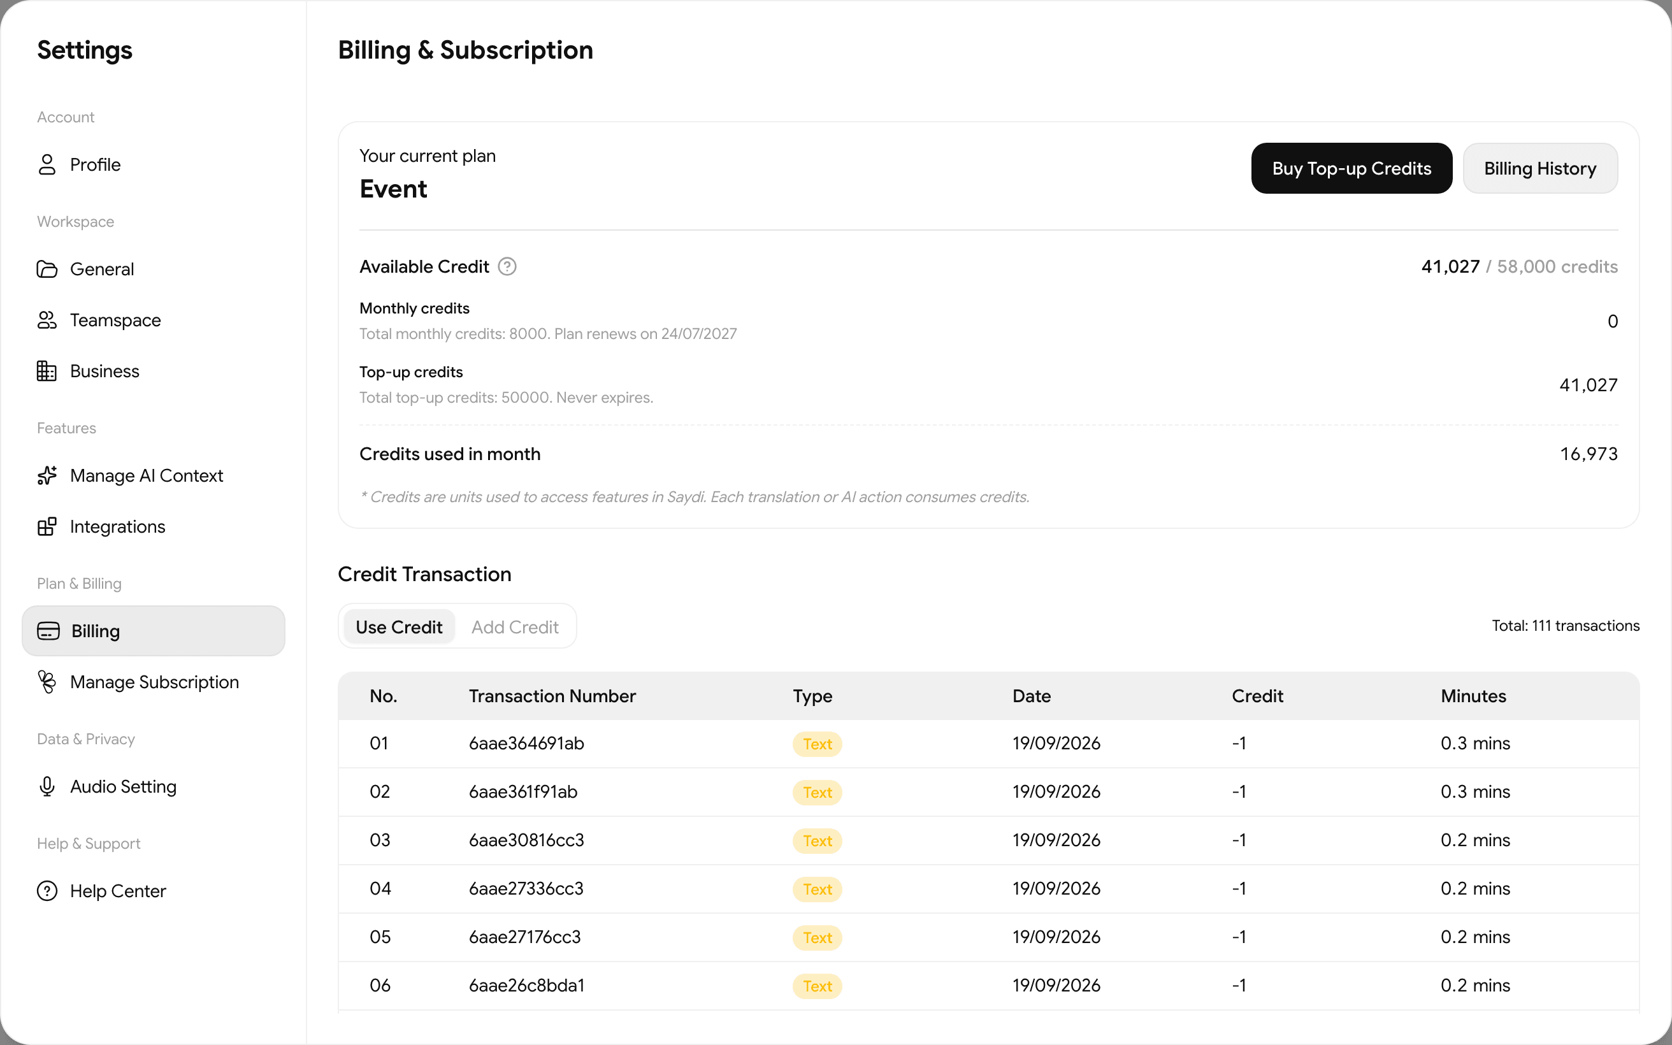This screenshot has width=1672, height=1045.
Task: Open the Business label in sidebar
Action: tap(105, 371)
